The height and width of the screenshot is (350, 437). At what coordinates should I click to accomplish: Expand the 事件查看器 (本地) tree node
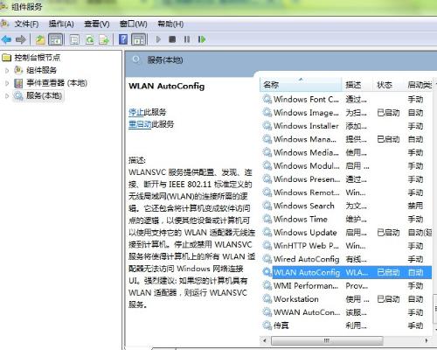tap(7, 83)
